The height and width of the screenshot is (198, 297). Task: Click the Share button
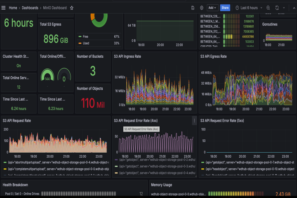pos(225,8)
